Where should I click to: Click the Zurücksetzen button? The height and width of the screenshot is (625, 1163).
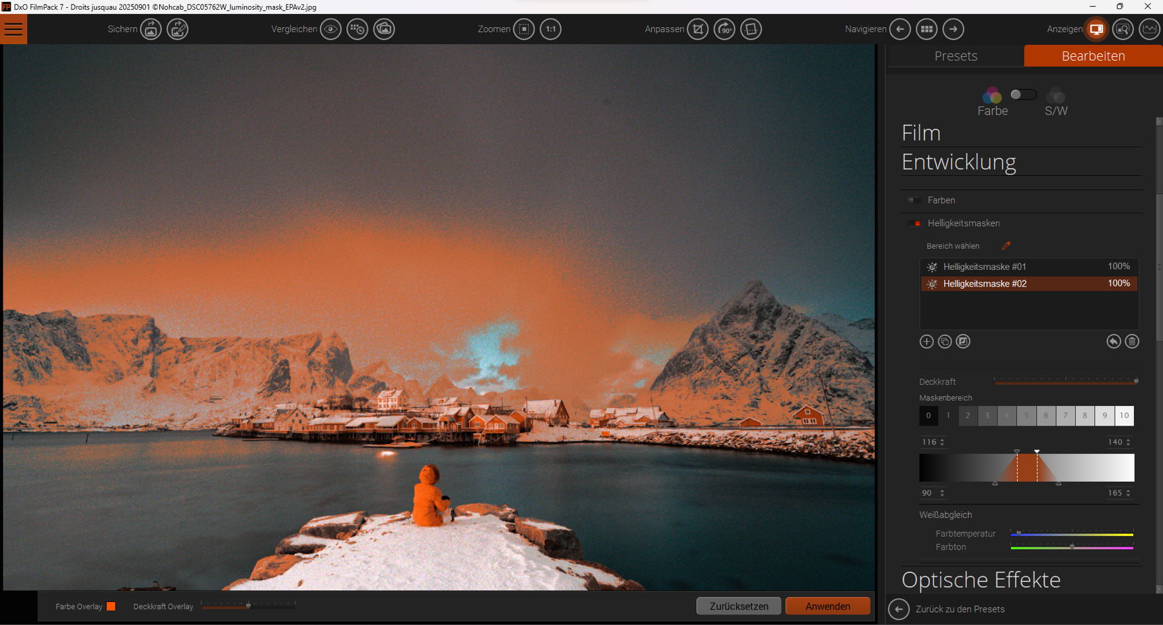pyautogui.click(x=738, y=606)
